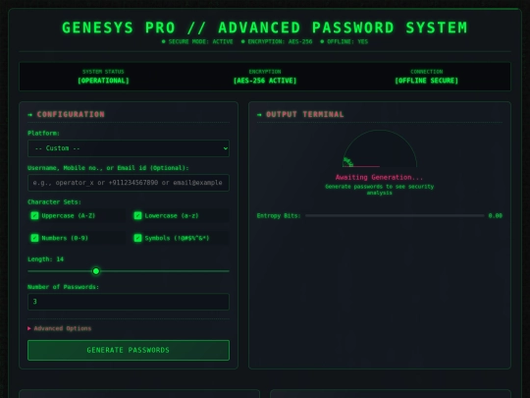
Task: Click the ENCRYPTION: AES-256 header indicator
Action: (277, 41)
